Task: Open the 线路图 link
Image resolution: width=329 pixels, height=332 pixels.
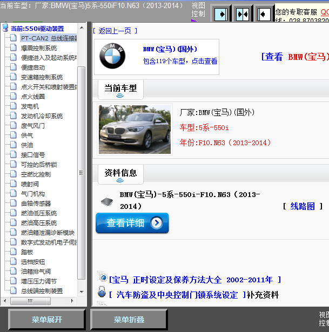Action: coord(303,206)
